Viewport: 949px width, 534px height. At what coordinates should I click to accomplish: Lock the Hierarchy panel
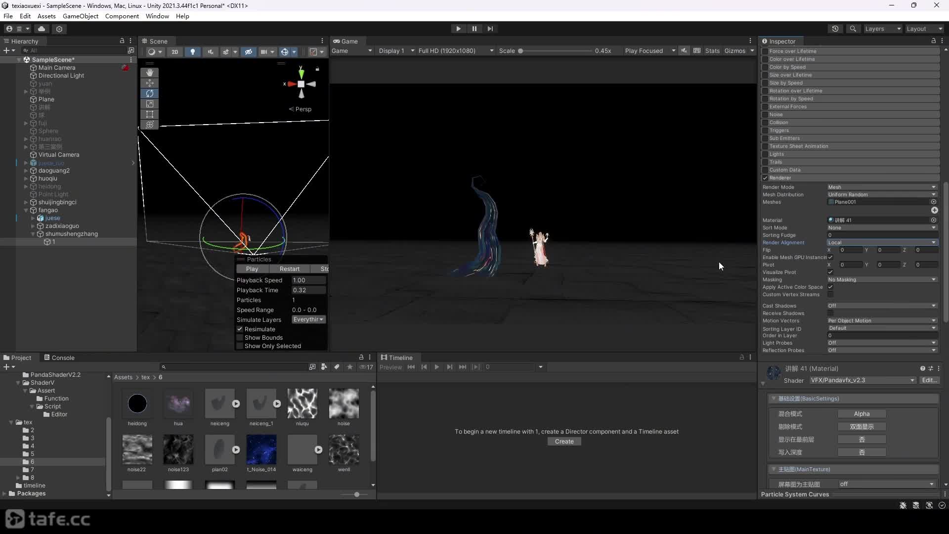pyautogui.click(x=122, y=41)
